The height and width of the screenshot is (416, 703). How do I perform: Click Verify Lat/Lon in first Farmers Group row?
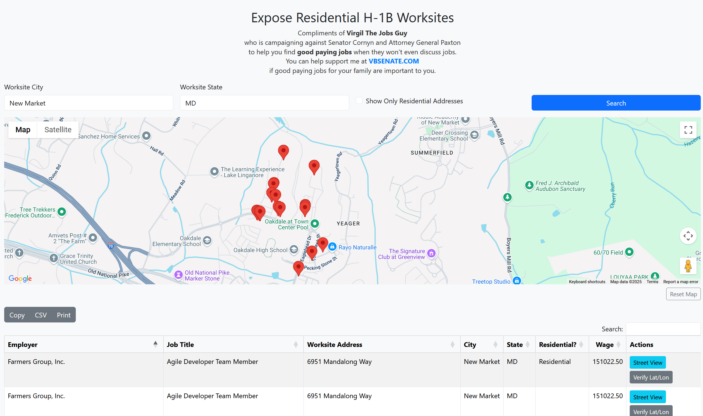tap(651, 377)
